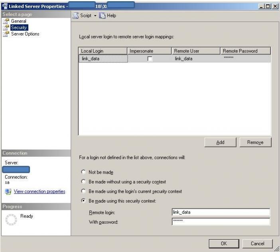Click the Help book icon
The width and height of the screenshot is (280, 252).
(102, 16)
